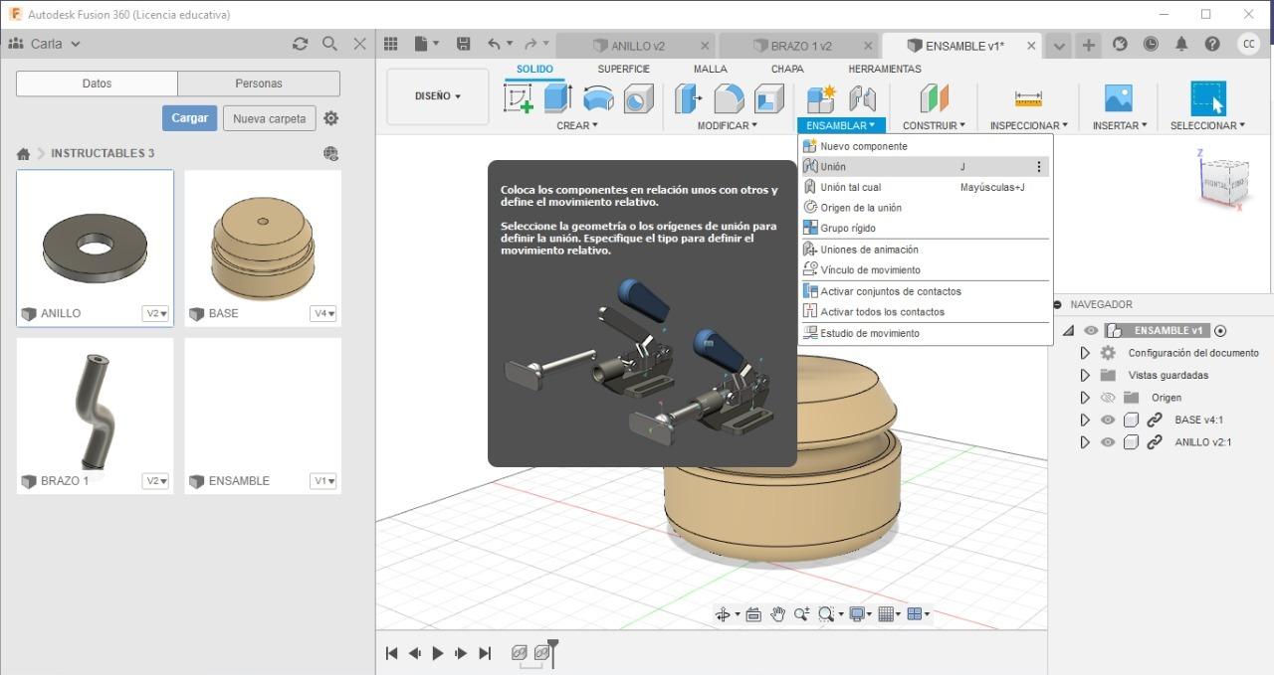Switch to the SUPERFICIE tab
Screen dimensions: 1274x675
coord(623,69)
